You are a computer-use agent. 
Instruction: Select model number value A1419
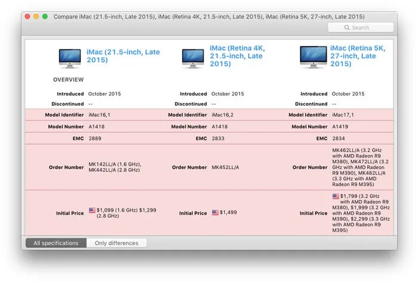[x=340, y=126]
